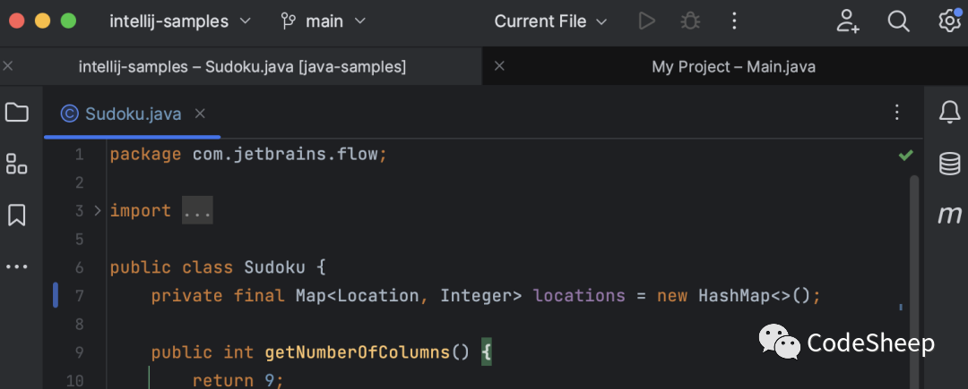968x389 pixels.
Task: Click the 'locations' field name in line 7
Action: click(x=579, y=296)
